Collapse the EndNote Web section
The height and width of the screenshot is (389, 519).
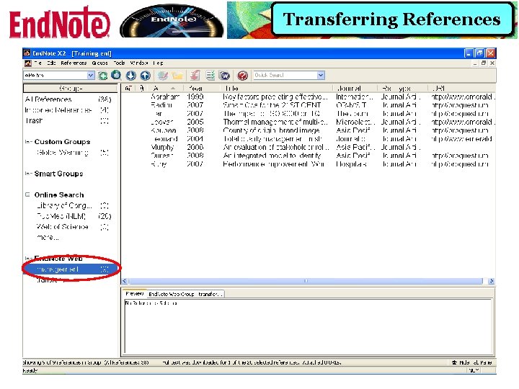click(28, 258)
